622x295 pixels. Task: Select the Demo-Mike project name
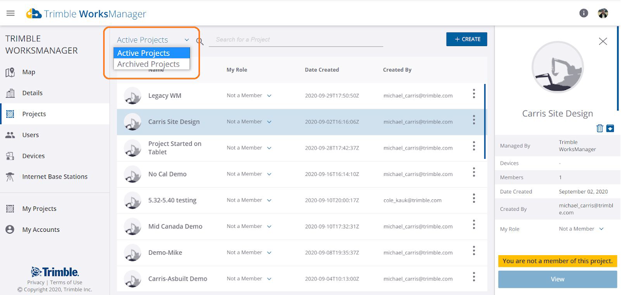point(165,253)
